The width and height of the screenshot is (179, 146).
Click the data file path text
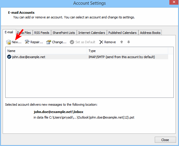pyautogui.click(x=84, y=117)
